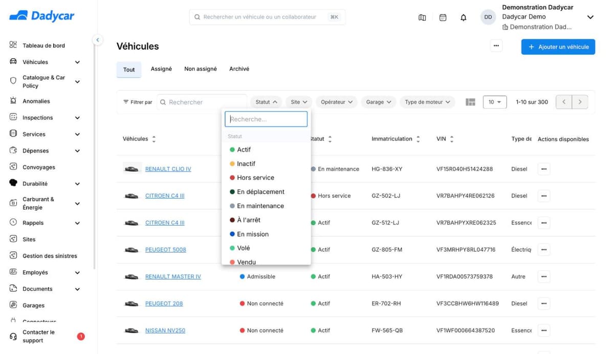The image size is (614, 354).
Task: Open the Site filter dropdown
Action: (x=299, y=102)
